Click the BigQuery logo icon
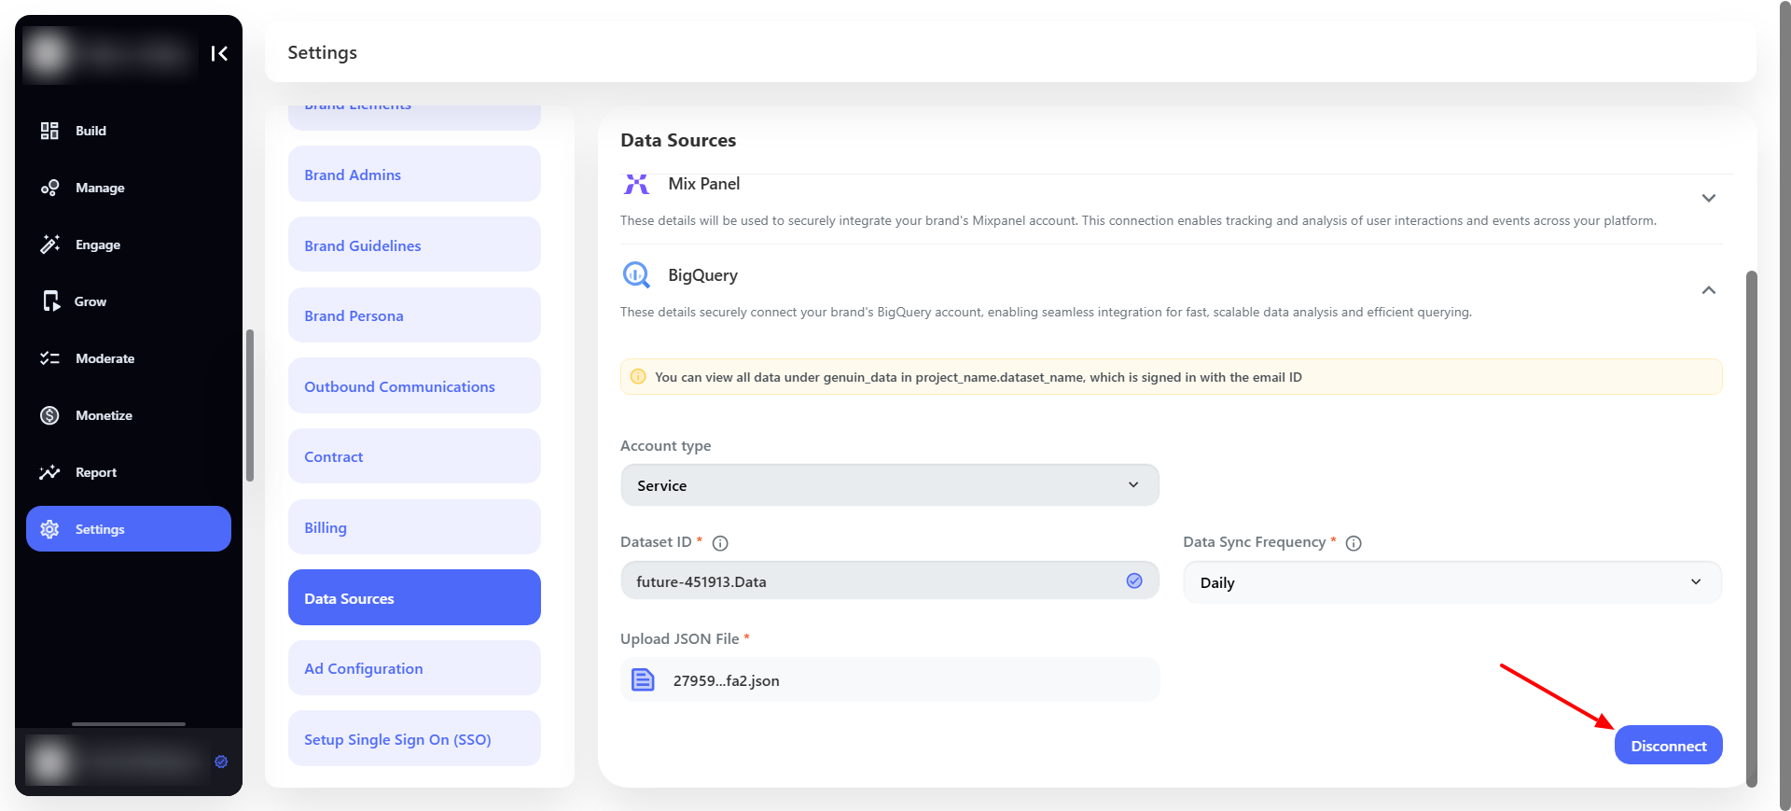Image resolution: width=1791 pixels, height=811 pixels. click(x=636, y=275)
